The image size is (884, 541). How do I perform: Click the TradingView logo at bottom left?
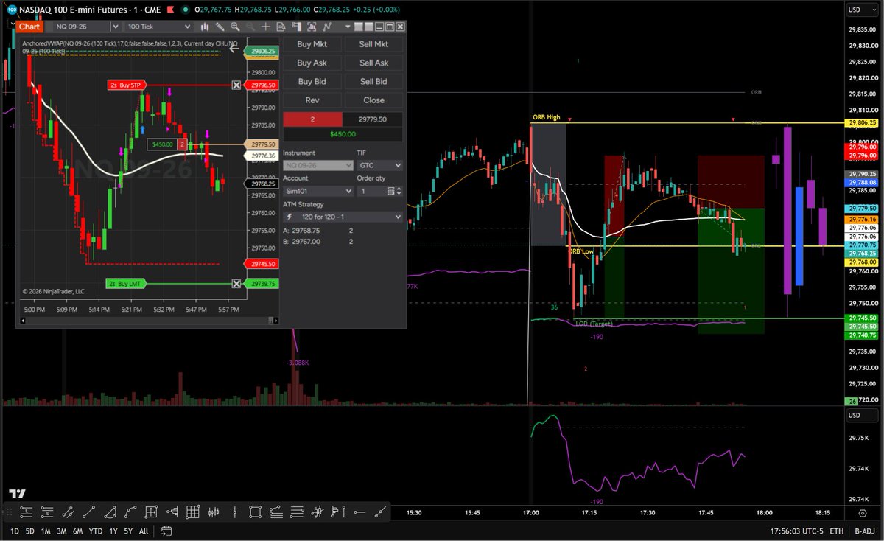point(15,494)
